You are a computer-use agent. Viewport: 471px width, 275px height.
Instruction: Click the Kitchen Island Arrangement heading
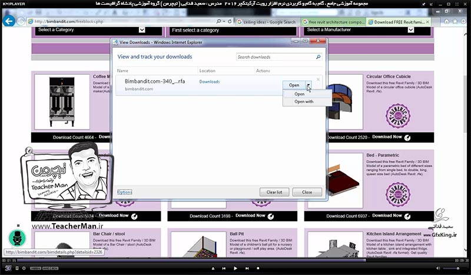pos(394,234)
